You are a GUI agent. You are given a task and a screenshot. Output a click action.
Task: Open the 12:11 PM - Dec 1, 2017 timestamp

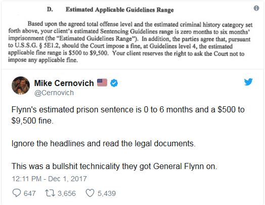pyautogui.click(x=49, y=179)
